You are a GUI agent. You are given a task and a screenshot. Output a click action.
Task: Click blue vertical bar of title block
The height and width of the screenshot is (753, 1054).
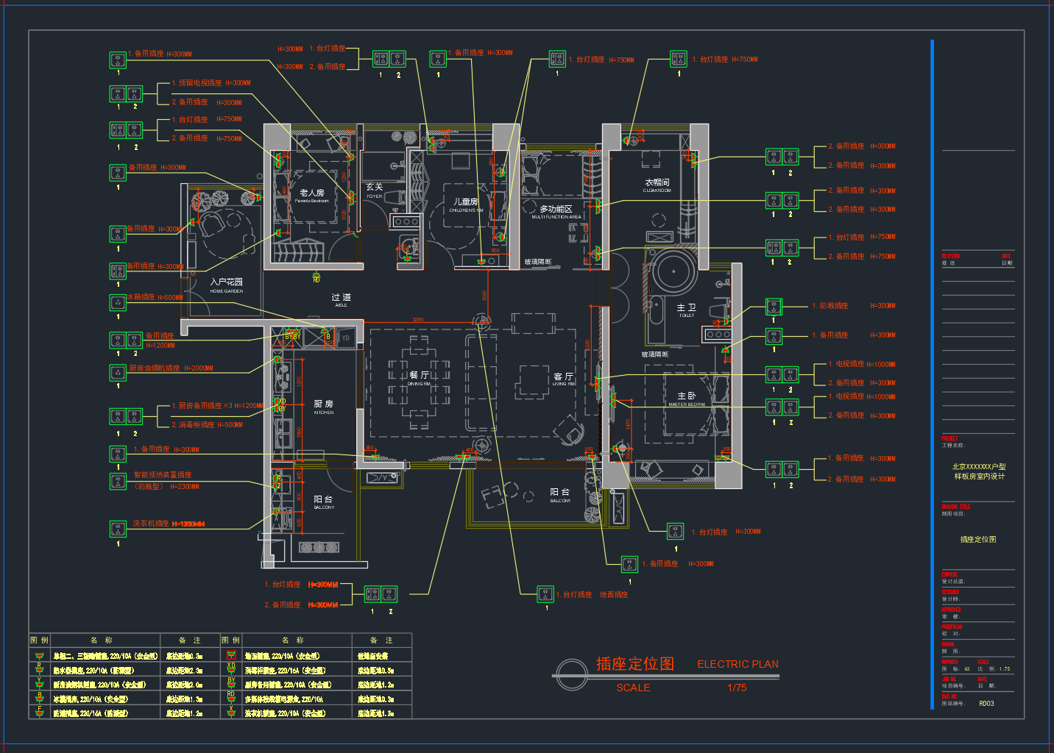[932, 374]
